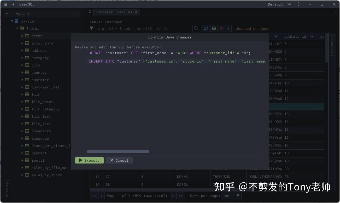Close the right panel with X icon
The image size is (340, 203).
point(336,12)
